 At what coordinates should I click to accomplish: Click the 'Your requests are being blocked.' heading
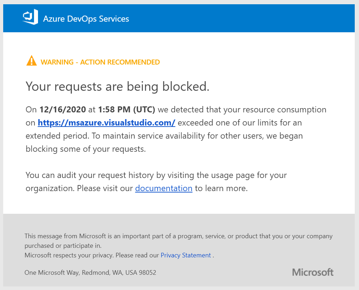pos(118,87)
